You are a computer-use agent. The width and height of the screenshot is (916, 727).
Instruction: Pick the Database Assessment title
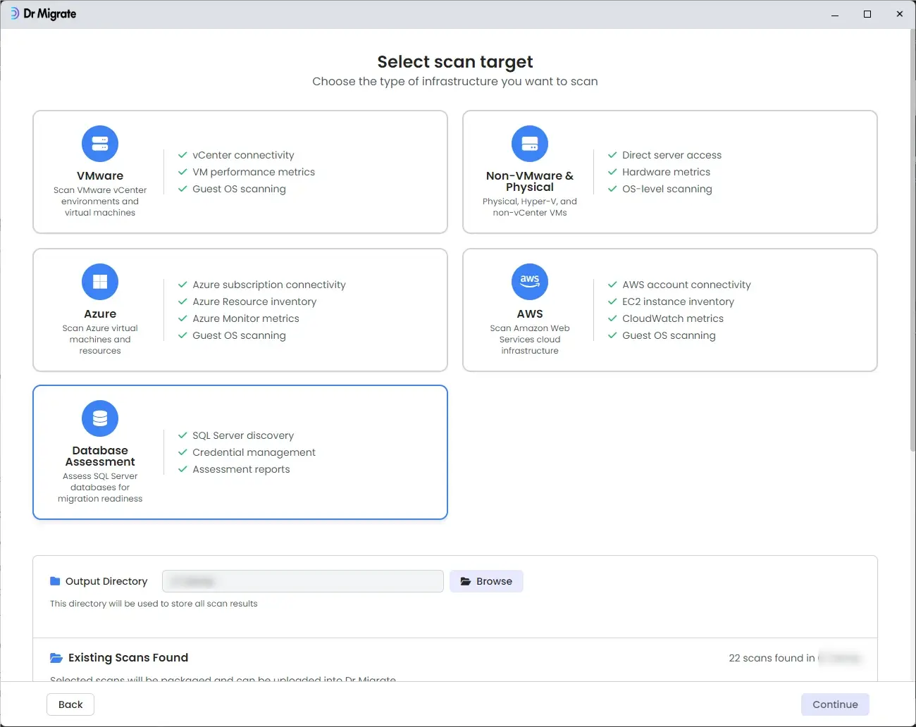[x=100, y=456]
